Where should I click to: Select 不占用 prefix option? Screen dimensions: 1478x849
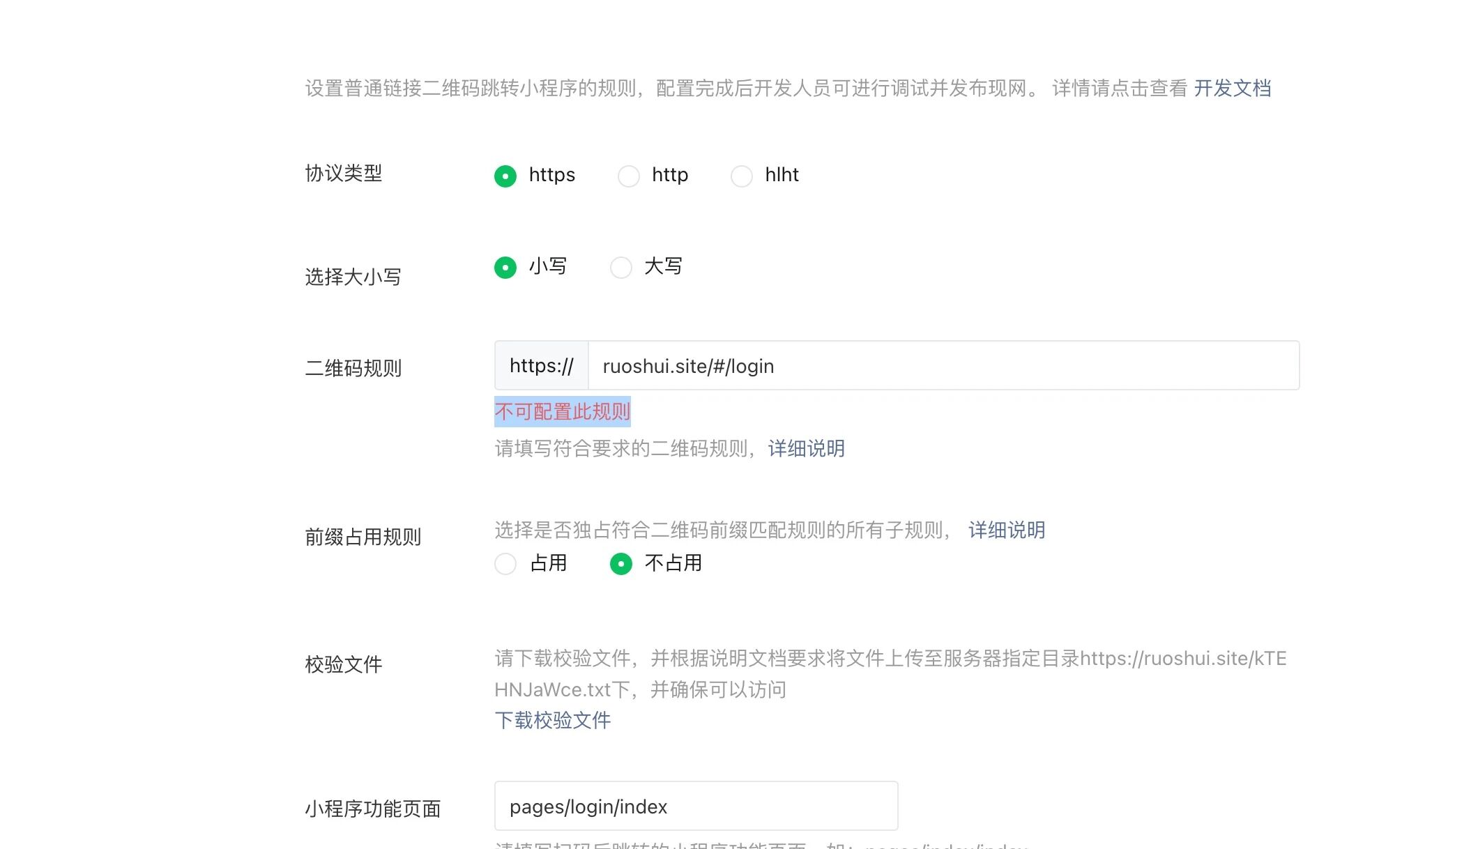(x=620, y=563)
